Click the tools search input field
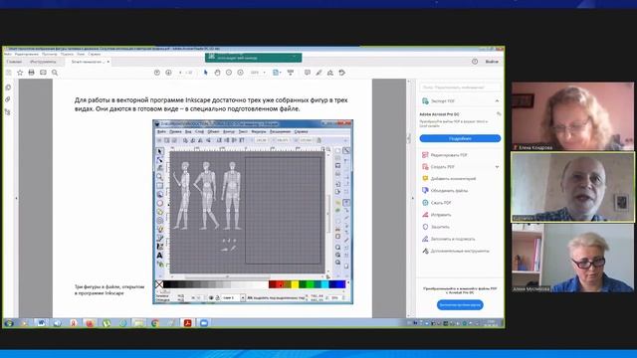 point(460,88)
